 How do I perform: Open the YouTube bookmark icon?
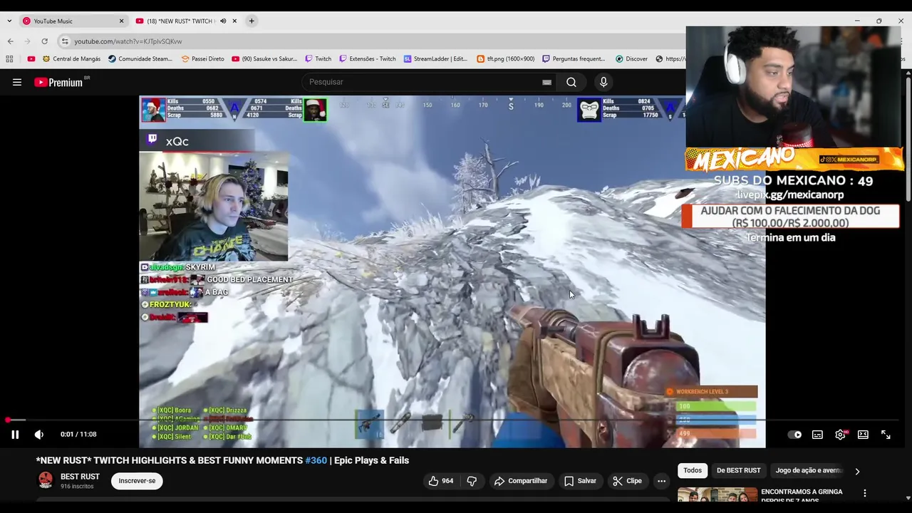(x=31, y=59)
